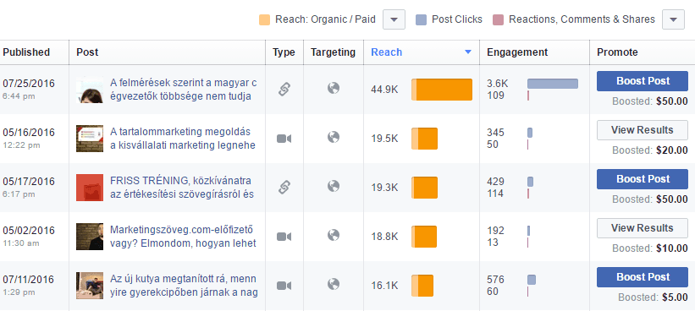
Task: Click thumbnail of tartalommarketing post
Action: click(x=90, y=139)
